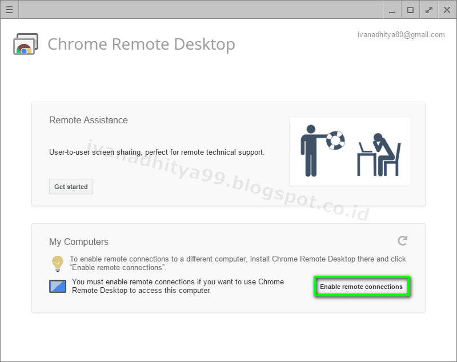
Task: Click the User-to-user screen sharing description
Action: coord(157,152)
